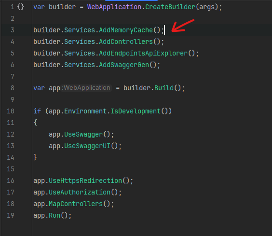The width and height of the screenshot is (272, 236).
Task: Click AddMemoryCache method call
Action: coord(126,30)
